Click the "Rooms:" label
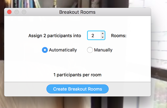This screenshot has height=108, width=167. tap(119, 36)
